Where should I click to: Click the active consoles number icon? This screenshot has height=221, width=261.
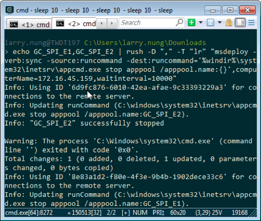(x=211, y=22)
